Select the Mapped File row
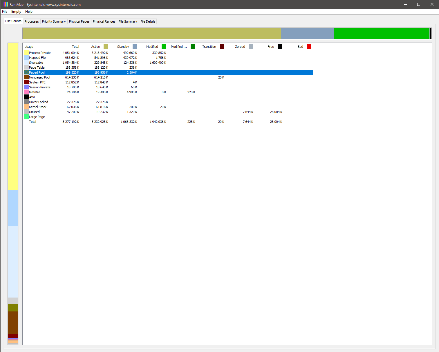This screenshot has width=439, height=352. tap(37, 58)
